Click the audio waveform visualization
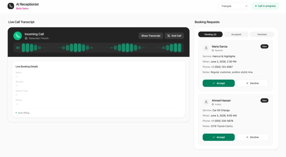Screen dimensions: 286x157 tap(101, 48)
